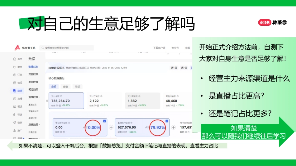Choose the 近1日 date range
This screenshot has height=166, width=296.
coord(174,68)
